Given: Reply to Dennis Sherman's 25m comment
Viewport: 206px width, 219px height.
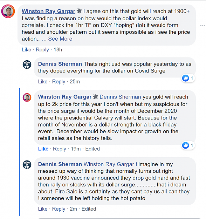Looking at the screenshot, I should coord(59,82).
